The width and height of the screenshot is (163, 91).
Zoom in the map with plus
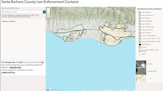(x=48, y=10)
